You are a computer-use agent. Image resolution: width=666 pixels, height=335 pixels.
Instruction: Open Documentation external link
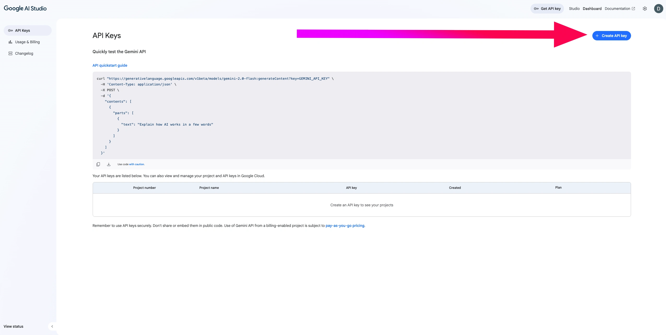[620, 9]
